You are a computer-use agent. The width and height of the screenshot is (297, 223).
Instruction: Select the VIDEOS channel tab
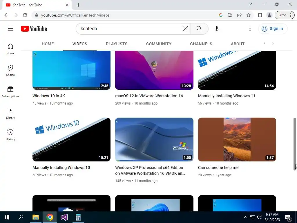point(80,44)
